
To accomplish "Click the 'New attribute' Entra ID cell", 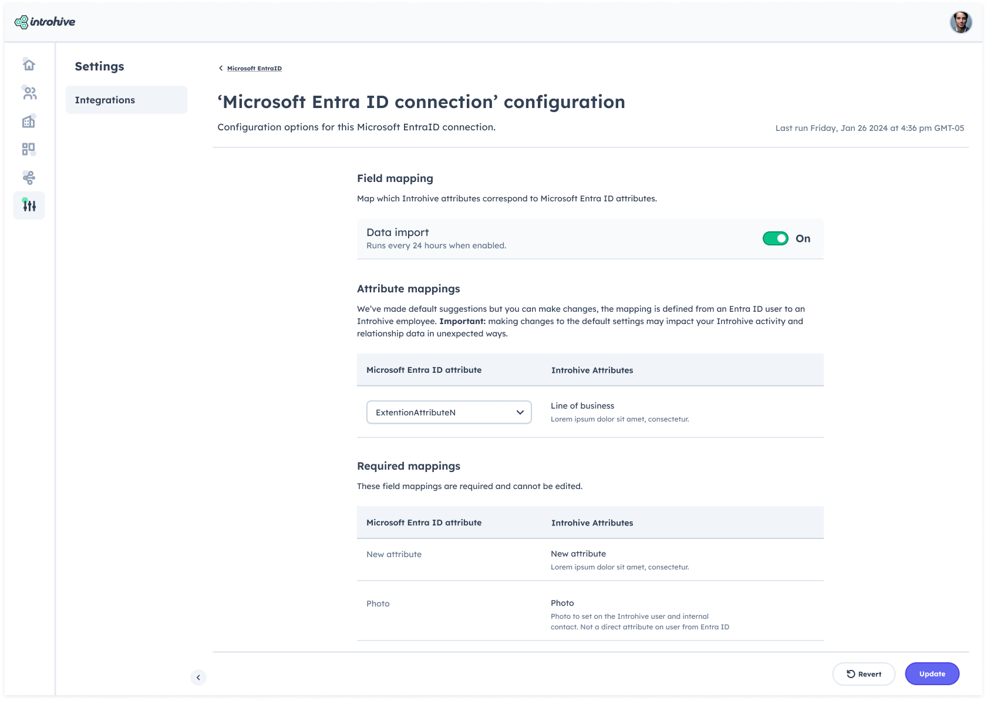I will [x=393, y=554].
